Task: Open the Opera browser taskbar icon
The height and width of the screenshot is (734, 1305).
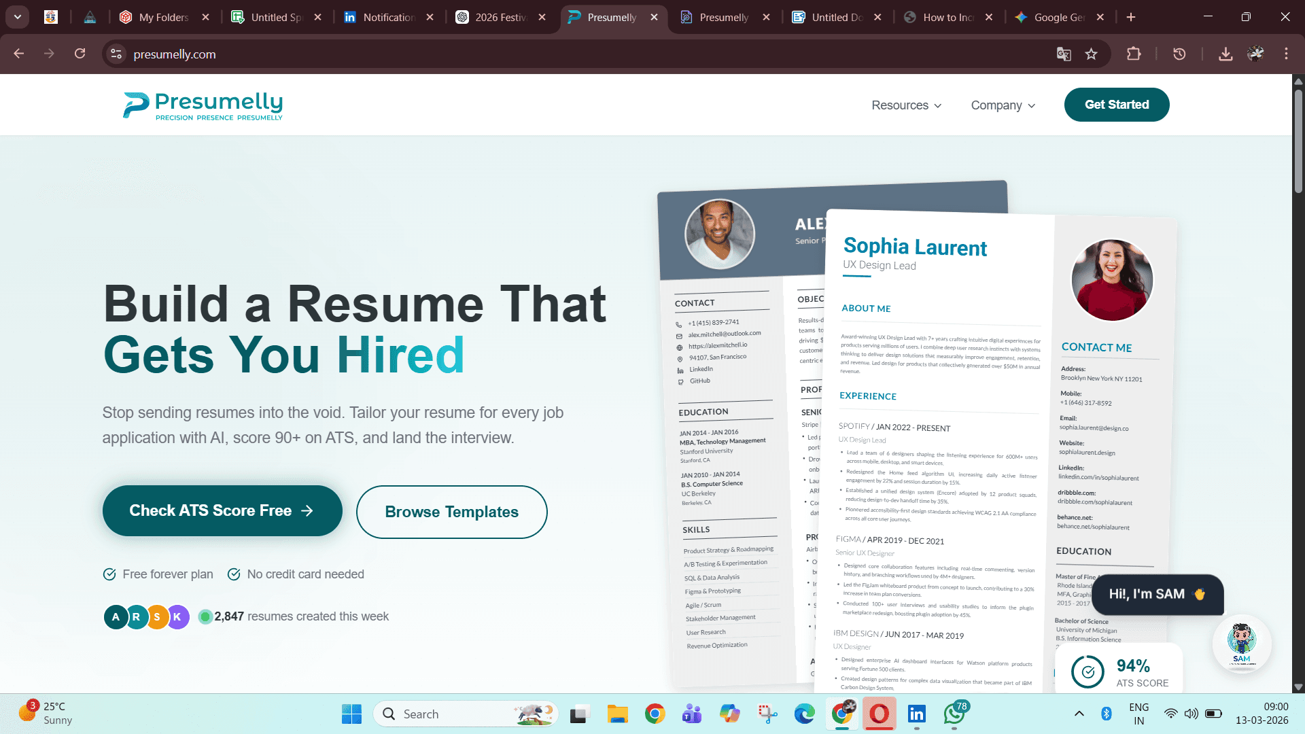Action: coord(879,714)
